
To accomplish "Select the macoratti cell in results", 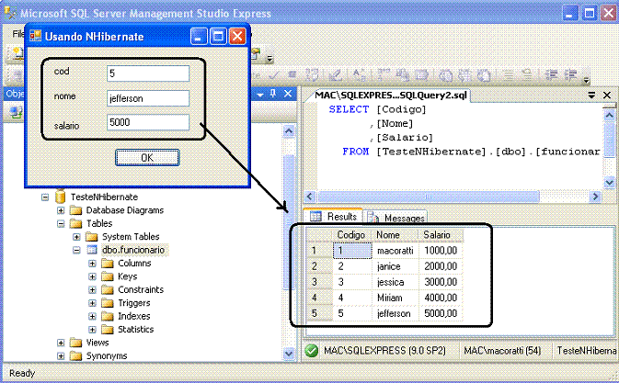I will tap(395, 251).
